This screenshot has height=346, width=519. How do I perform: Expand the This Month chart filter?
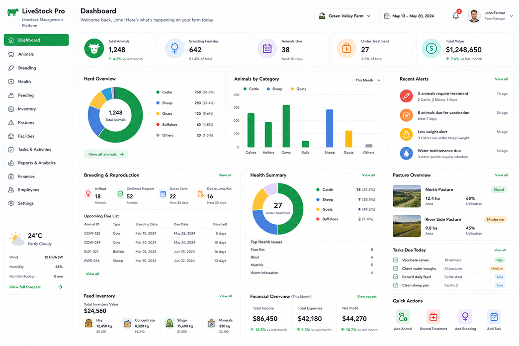pyautogui.click(x=368, y=80)
